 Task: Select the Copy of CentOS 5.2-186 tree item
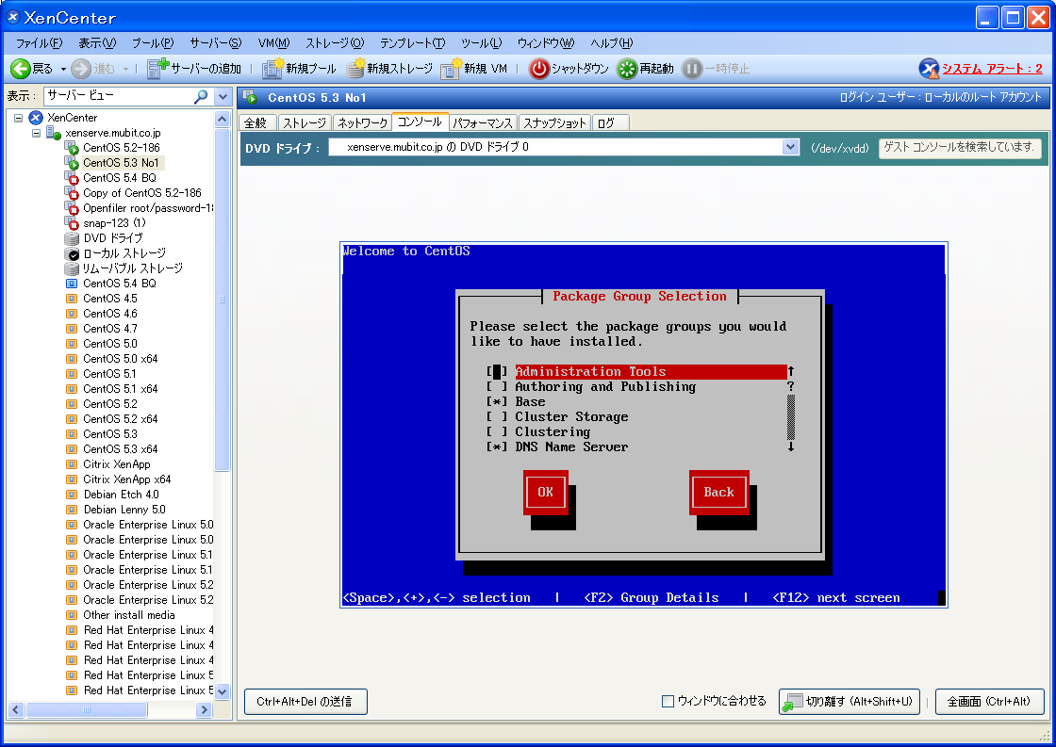click(x=142, y=193)
